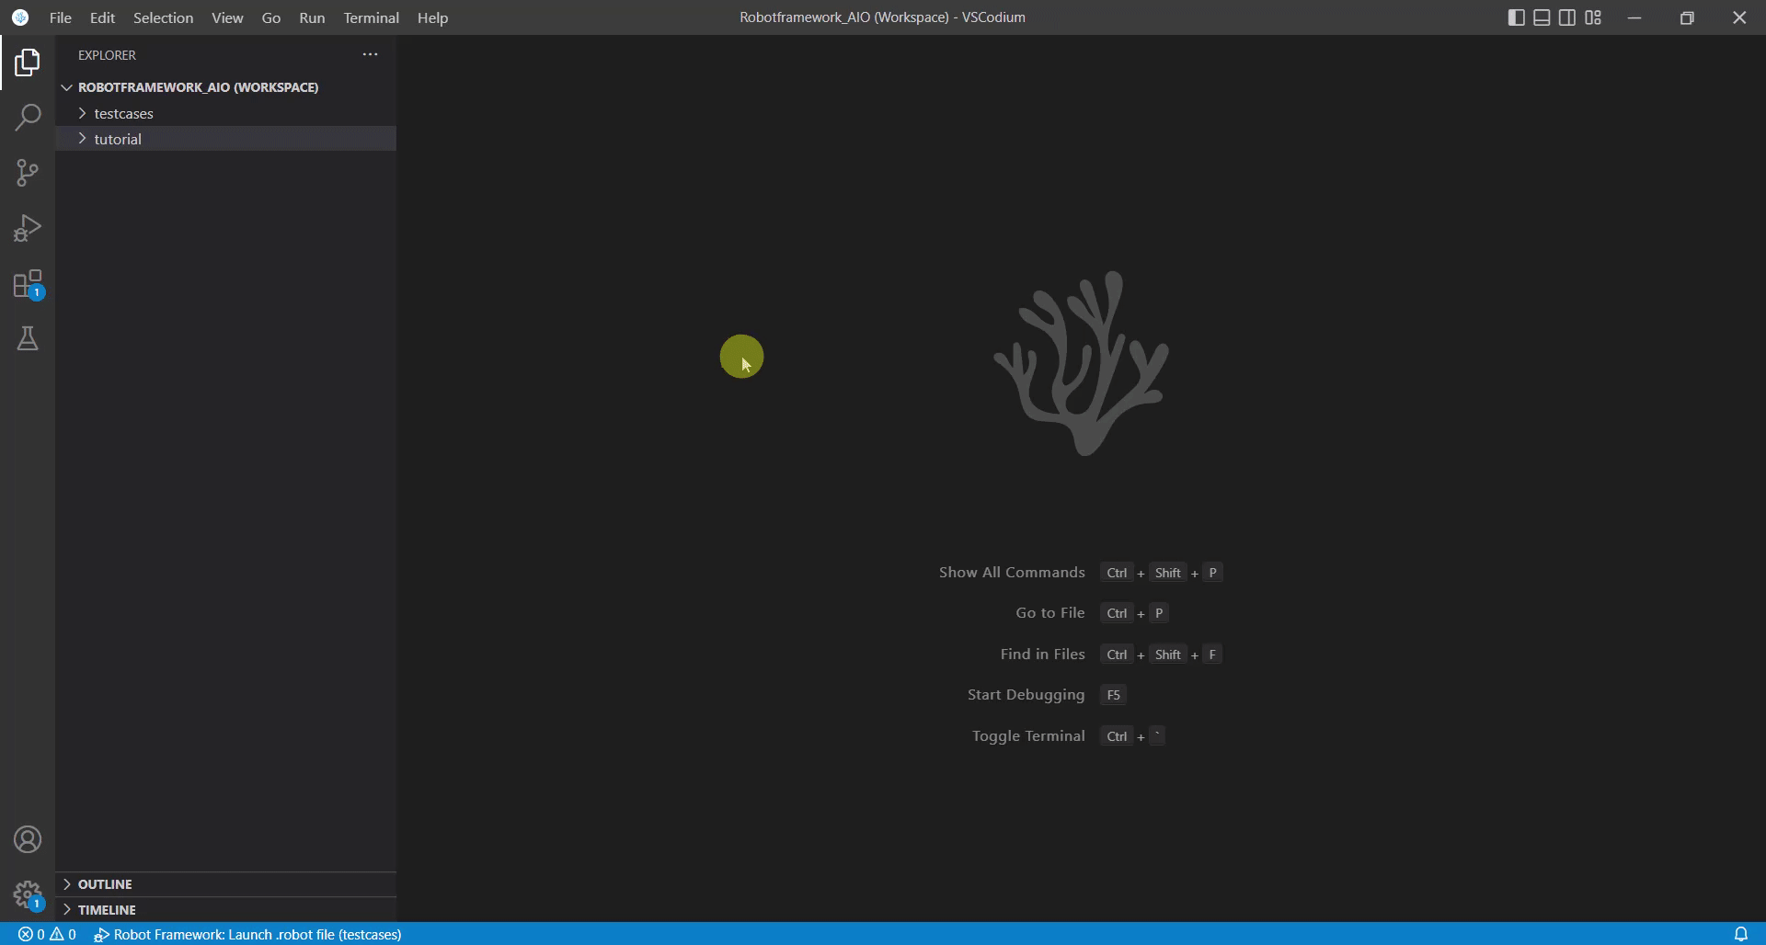1766x945 pixels.
Task: Open the Explorer view icon
Action: (x=28, y=62)
